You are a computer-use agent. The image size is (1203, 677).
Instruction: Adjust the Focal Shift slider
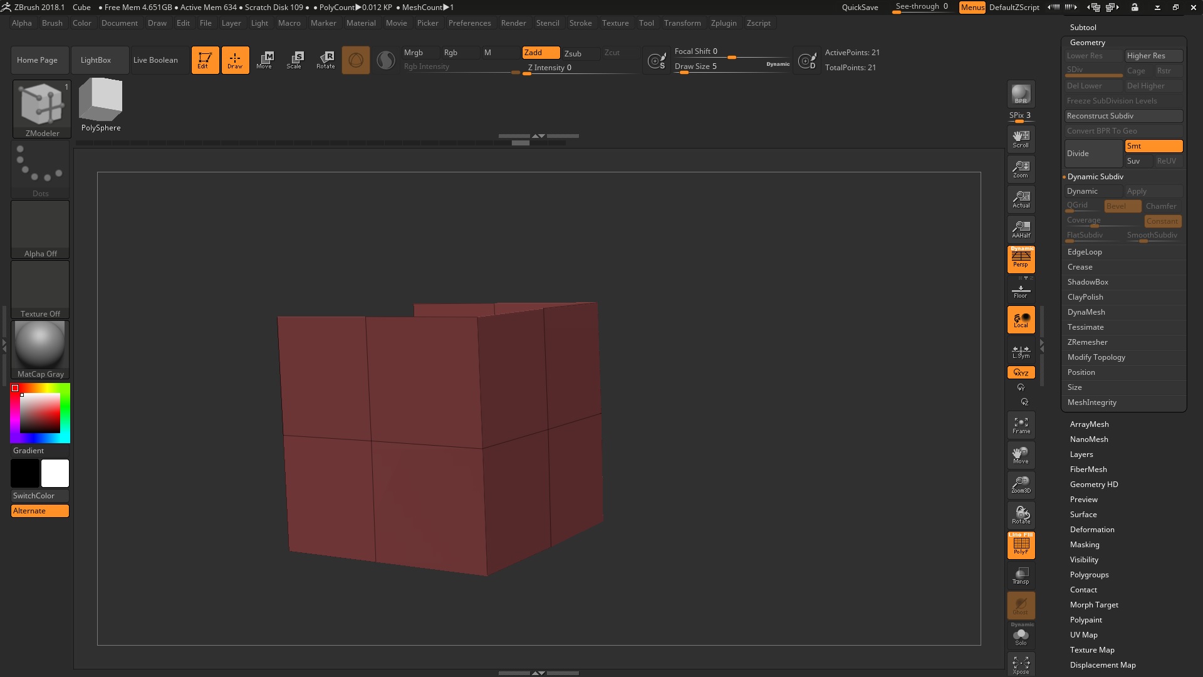point(731,52)
